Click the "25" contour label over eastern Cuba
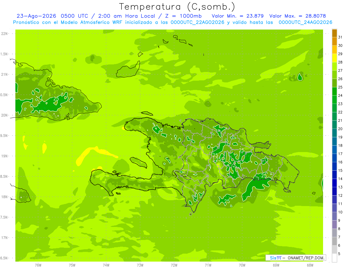 [56, 99]
